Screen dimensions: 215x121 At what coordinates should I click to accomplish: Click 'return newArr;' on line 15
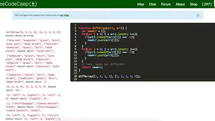click(x=92, y=67)
